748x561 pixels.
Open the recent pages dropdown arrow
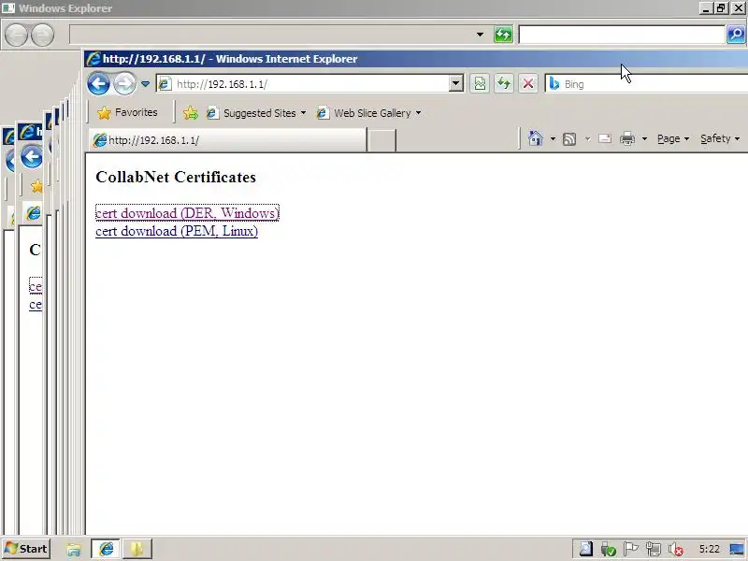pos(146,84)
